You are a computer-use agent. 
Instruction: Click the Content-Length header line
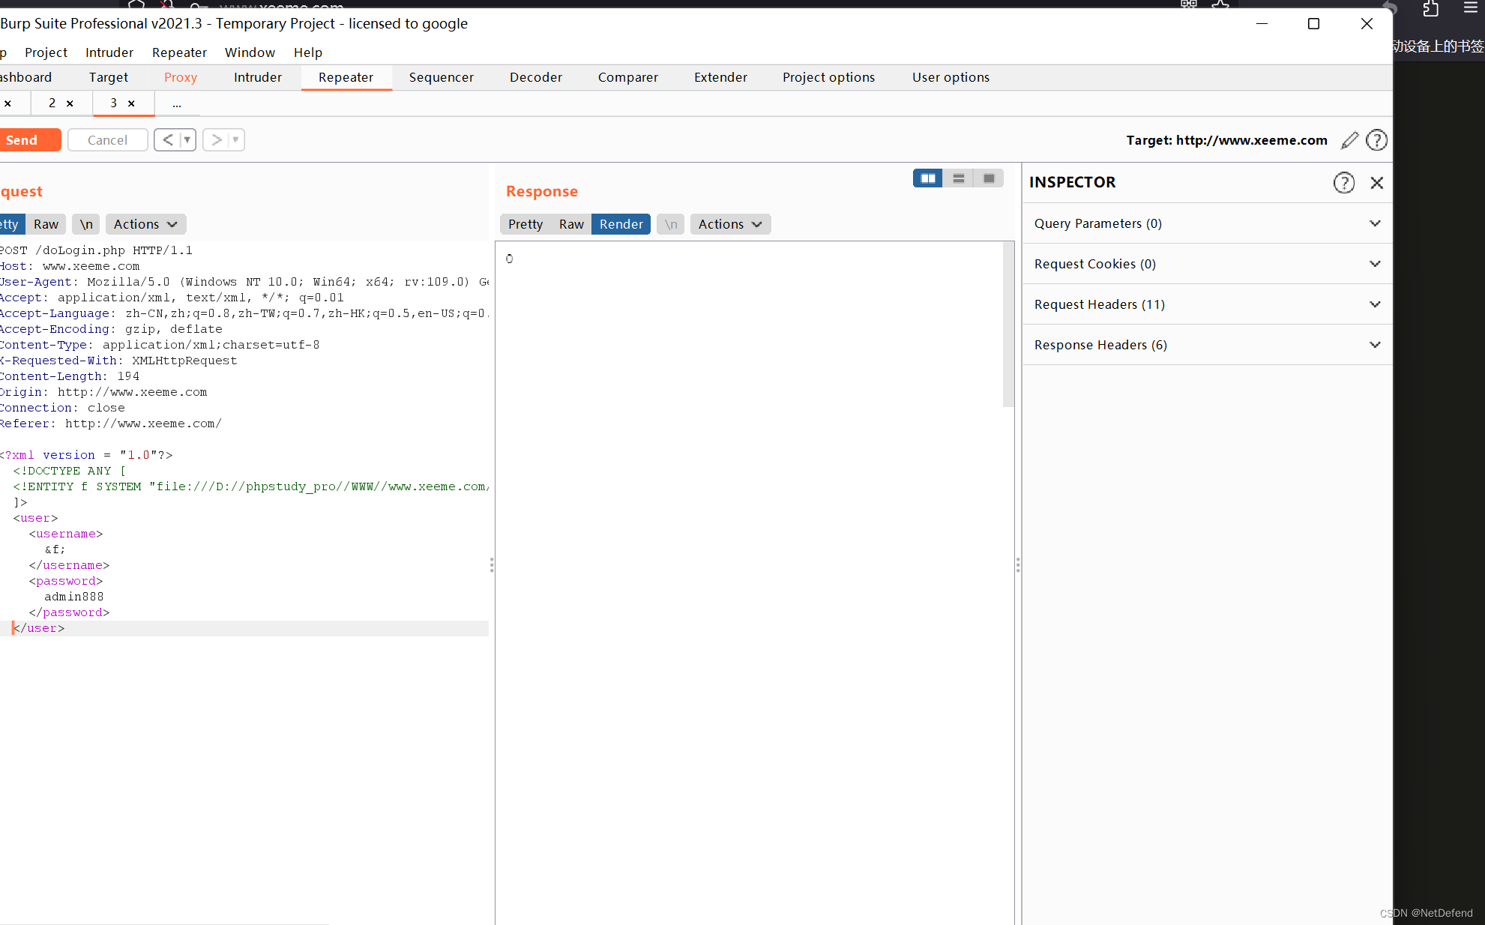tap(70, 376)
